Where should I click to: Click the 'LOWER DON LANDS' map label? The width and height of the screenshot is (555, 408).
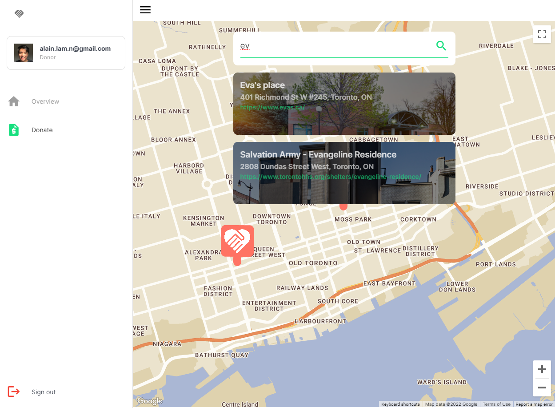point(457,287)
